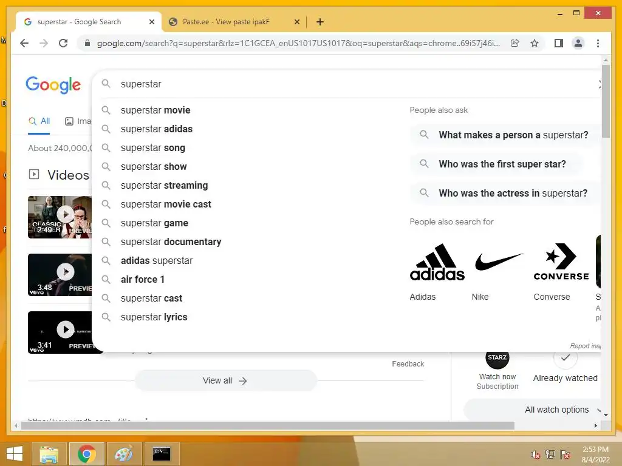Click the page's vertical scrollbar thumb
Screen dimensions: 622x466
coord(606,101)
